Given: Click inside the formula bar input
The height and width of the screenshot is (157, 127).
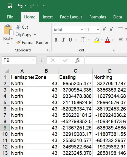Looking at the screenshot, I should [106, 60].
